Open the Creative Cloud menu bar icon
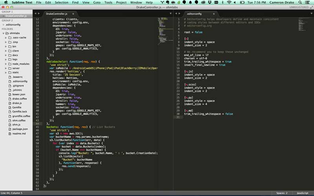Screen dimensions: 314x196 pos(203,2)
